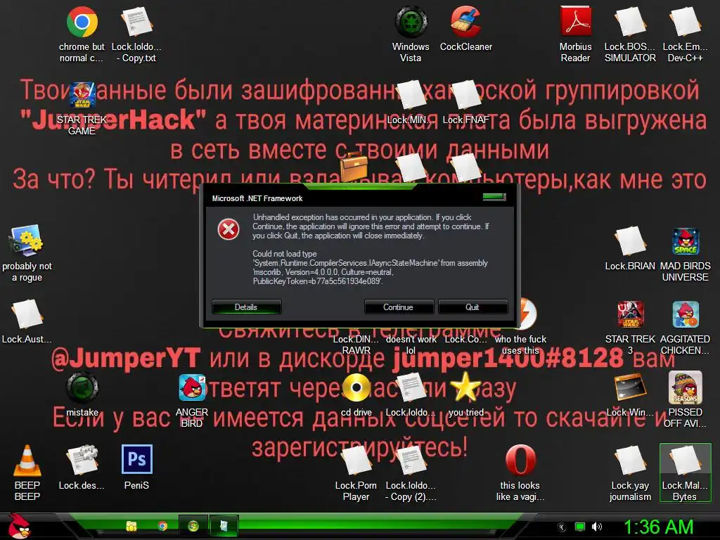Click the 1:36 AM taskbar clock

[x=658, y=527]
